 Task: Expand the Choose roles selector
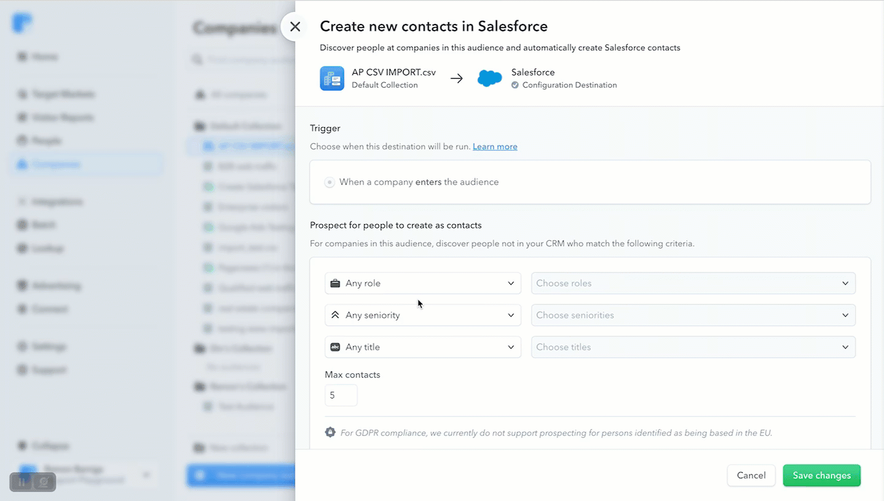[x=693, y=283]
